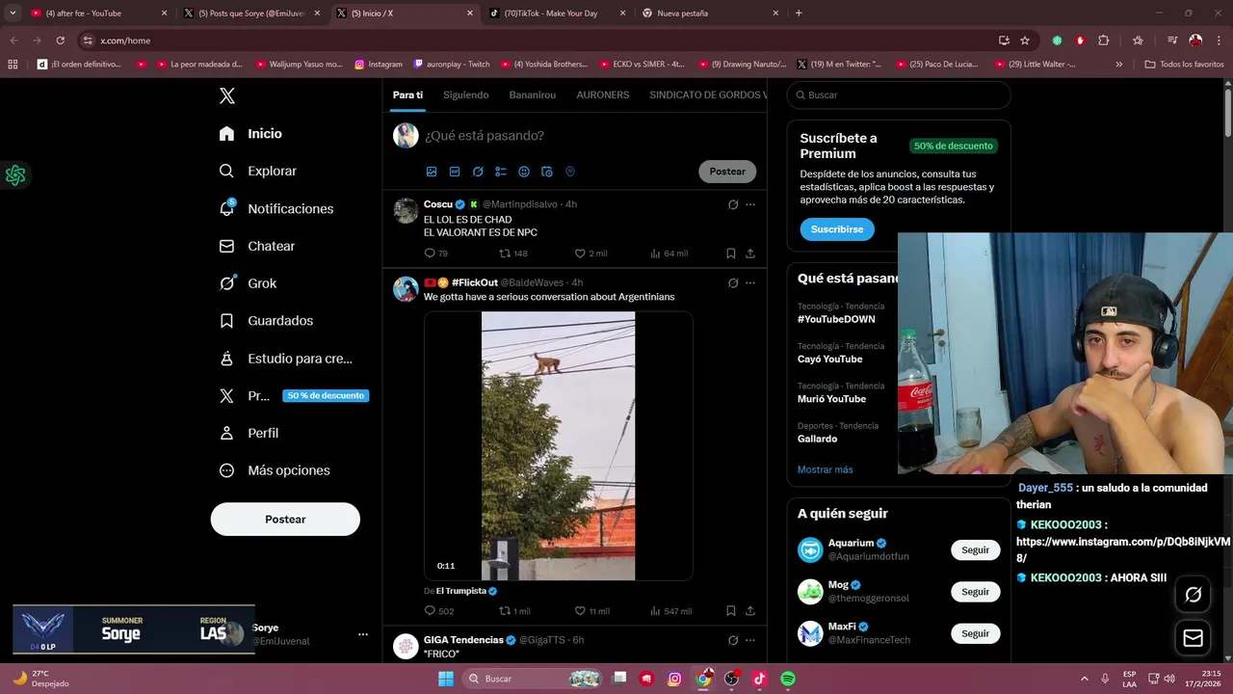The image size is (1233, 694).
Task: Open account menu dots next to Sorye
Action: [x=363, y=634]
